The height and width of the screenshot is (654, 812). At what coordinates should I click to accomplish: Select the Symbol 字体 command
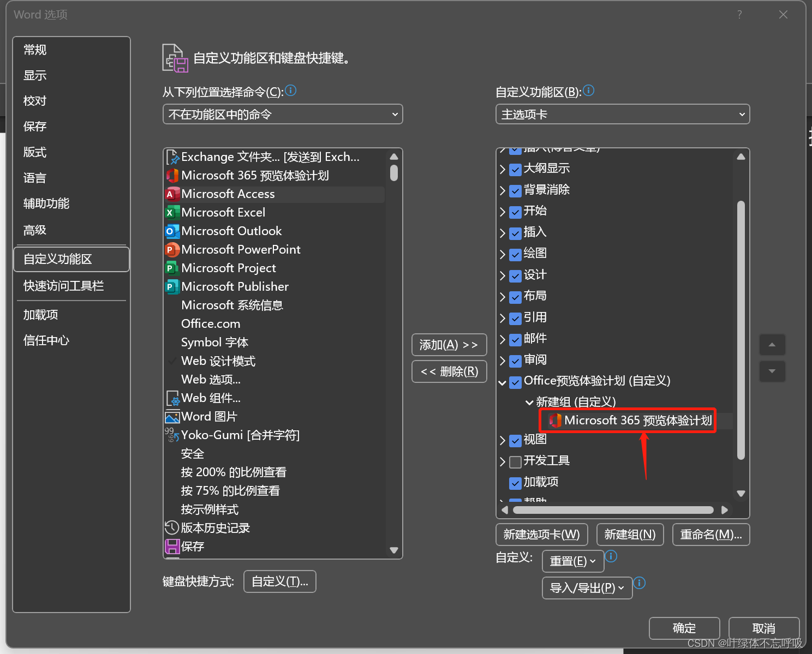pos(214,343)
